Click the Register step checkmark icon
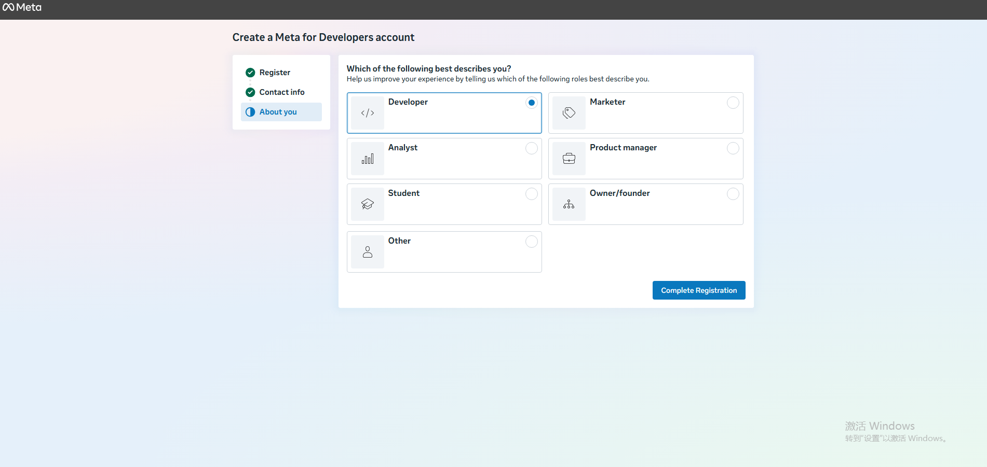 tap(250, 73)
